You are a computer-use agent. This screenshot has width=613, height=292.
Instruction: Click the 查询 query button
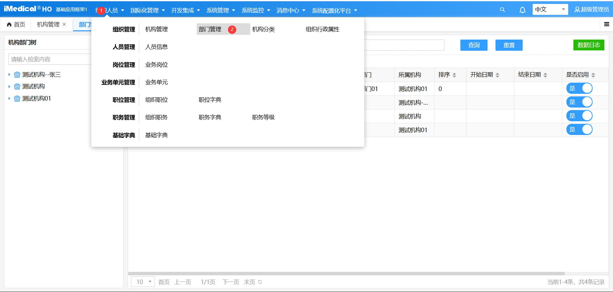click(x=474, y=45)
